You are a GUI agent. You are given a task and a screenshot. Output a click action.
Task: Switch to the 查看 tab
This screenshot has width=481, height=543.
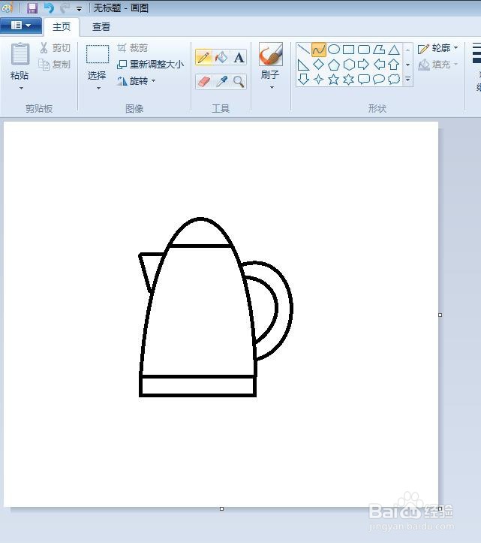tap(101, 27)
